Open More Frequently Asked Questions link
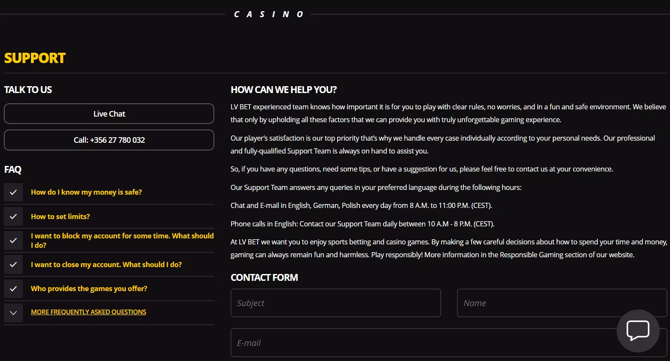 coord(88,312)
